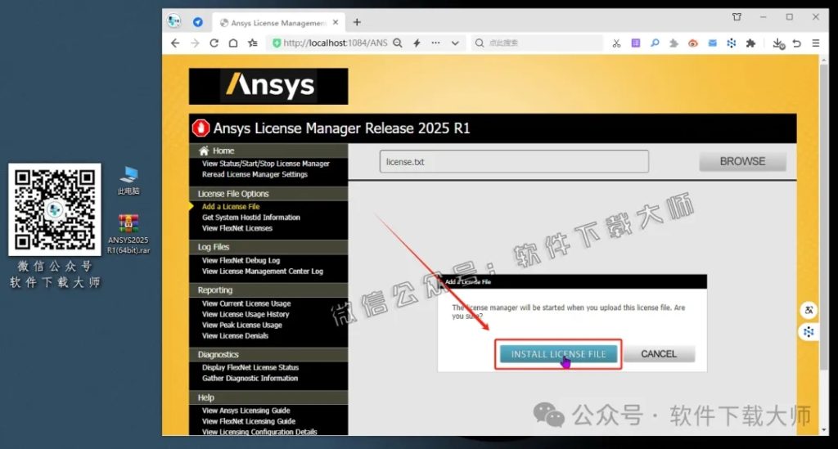
Task: Click the undo closed tab icon
Action: click(x=796, y=43)
